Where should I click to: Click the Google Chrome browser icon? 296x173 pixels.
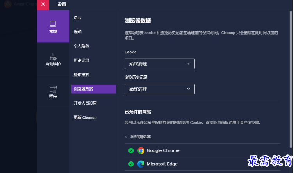[x=141, y=150]
